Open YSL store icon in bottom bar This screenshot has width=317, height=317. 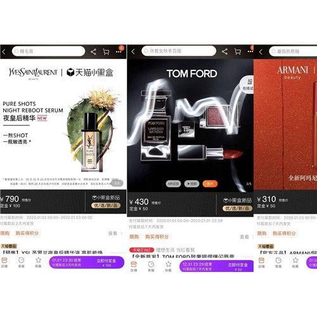[x=4, y=262]
